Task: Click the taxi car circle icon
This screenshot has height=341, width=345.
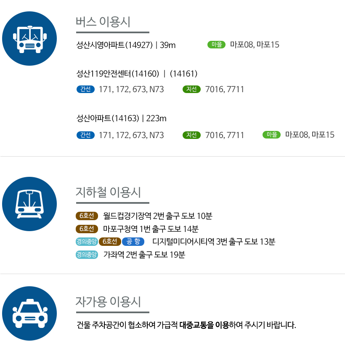Action: [29, 313]
